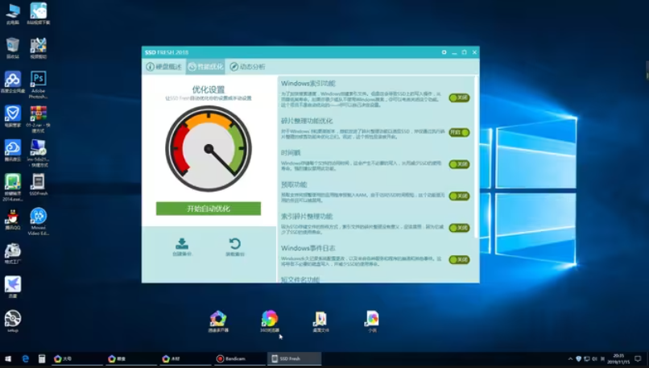This screenshot has width=649, height=368.
Task: Open the ins-5da21 shortcut desktop icon
Action: [38, 153]
